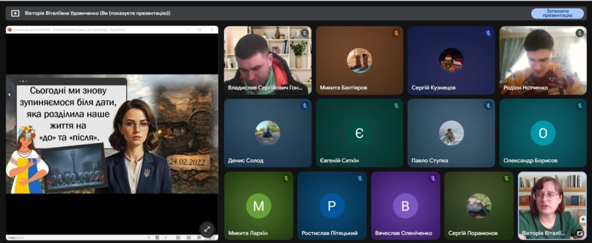Screen dimensions: 592x243
Task: Click the muted mic icon on Євгеній Сяткін's tile
Action: pos(396,106)
